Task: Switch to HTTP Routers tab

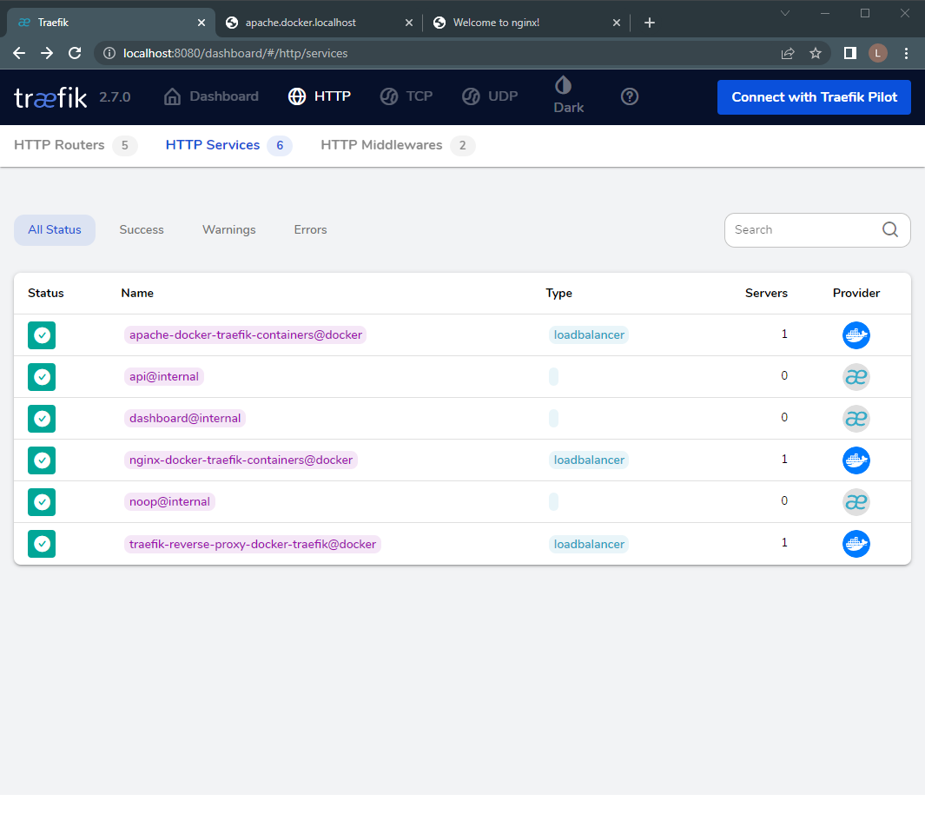Action: point(76,145)
